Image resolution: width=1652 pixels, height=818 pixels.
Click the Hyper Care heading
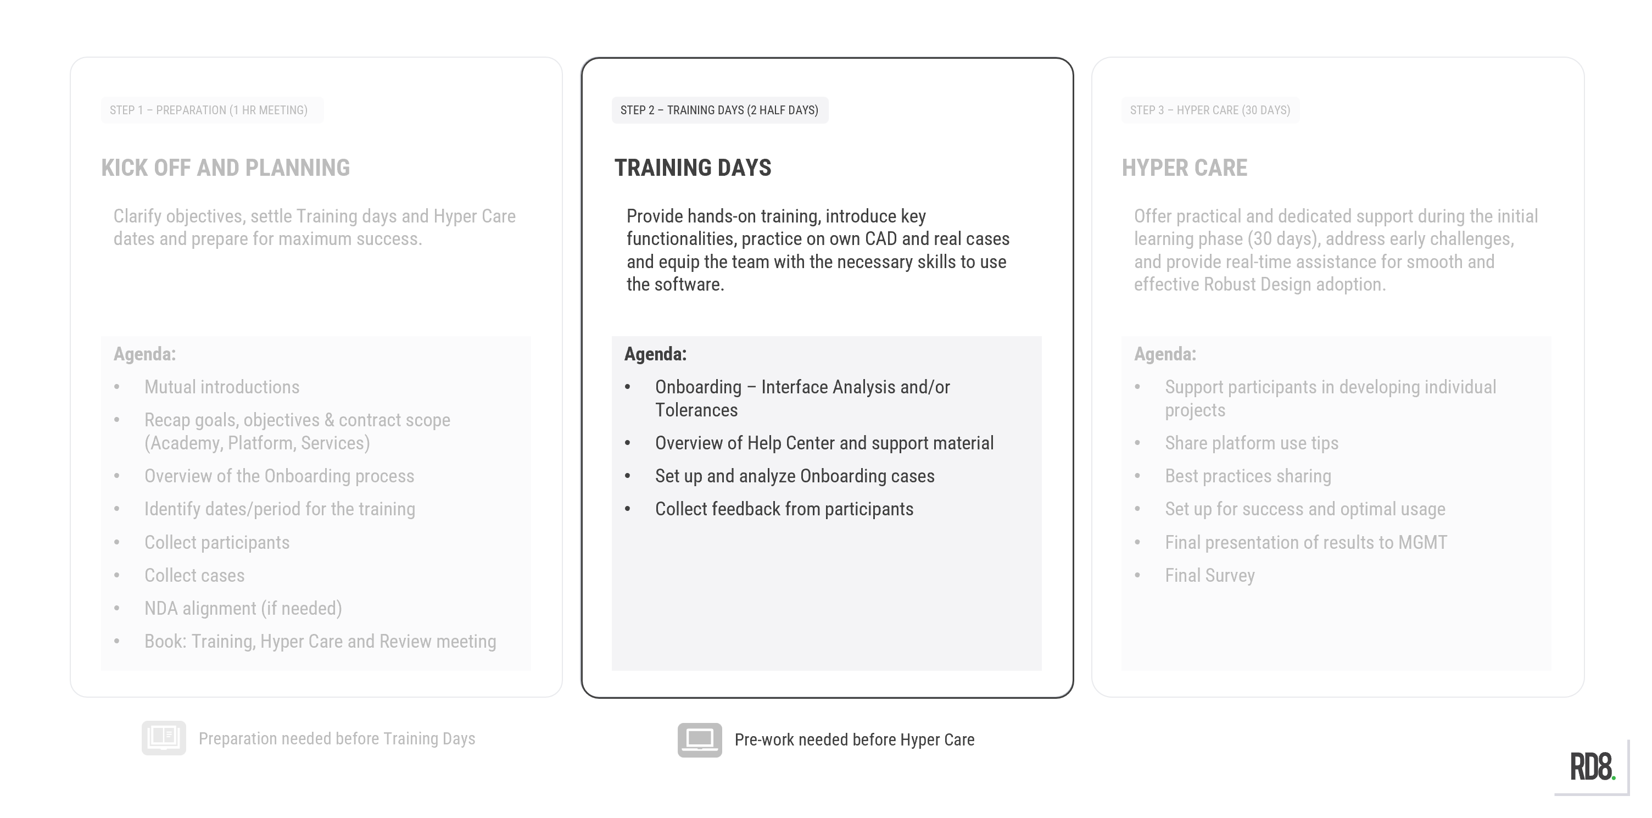point(1185,168)
